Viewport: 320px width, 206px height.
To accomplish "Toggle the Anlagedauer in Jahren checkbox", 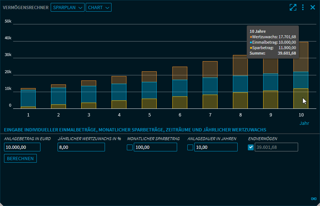I will (x=190, y=147).
